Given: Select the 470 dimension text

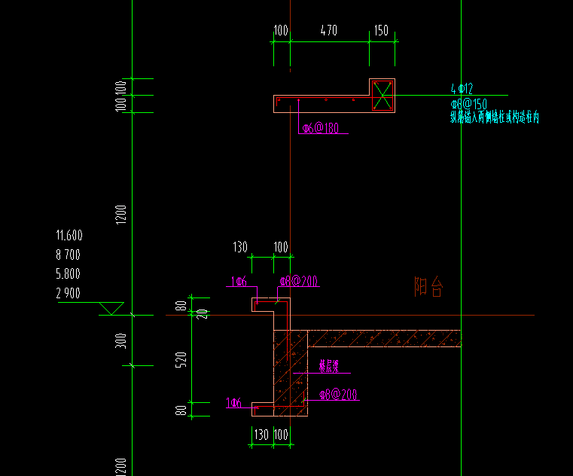Looking at the screenshot, I should tap(328, 30).
